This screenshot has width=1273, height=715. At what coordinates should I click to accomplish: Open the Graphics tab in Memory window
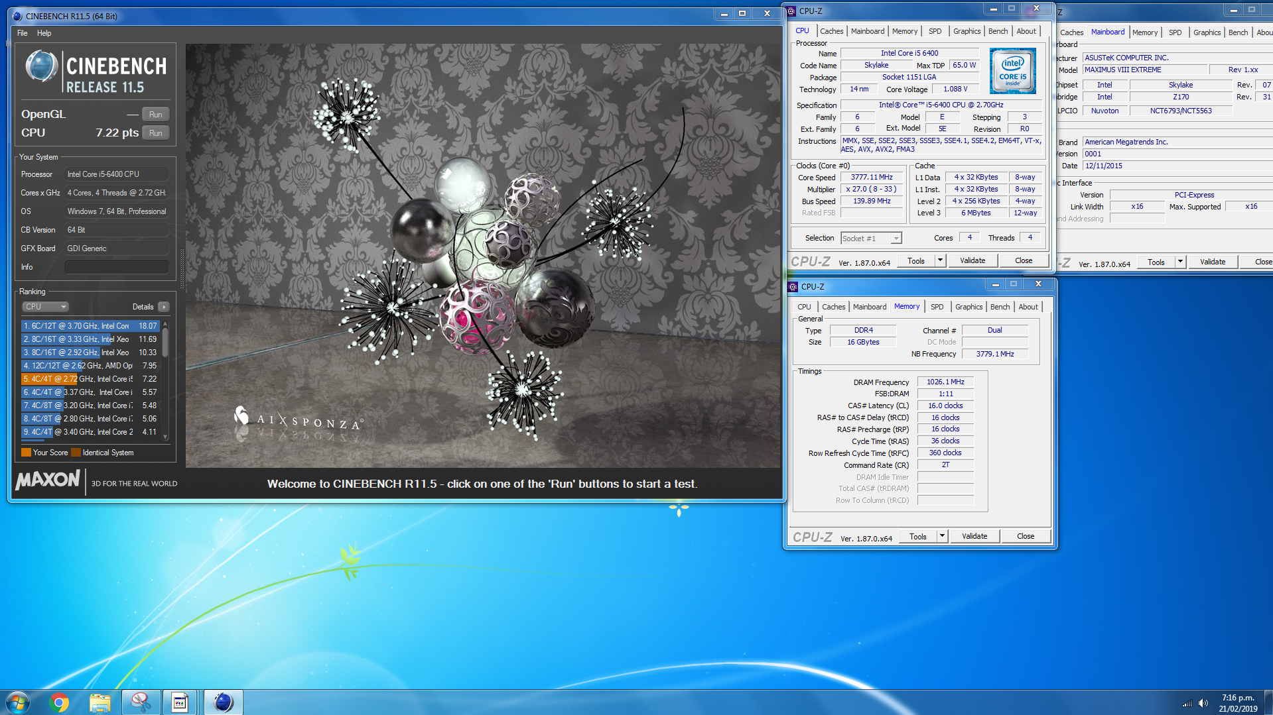click(969, 307)
